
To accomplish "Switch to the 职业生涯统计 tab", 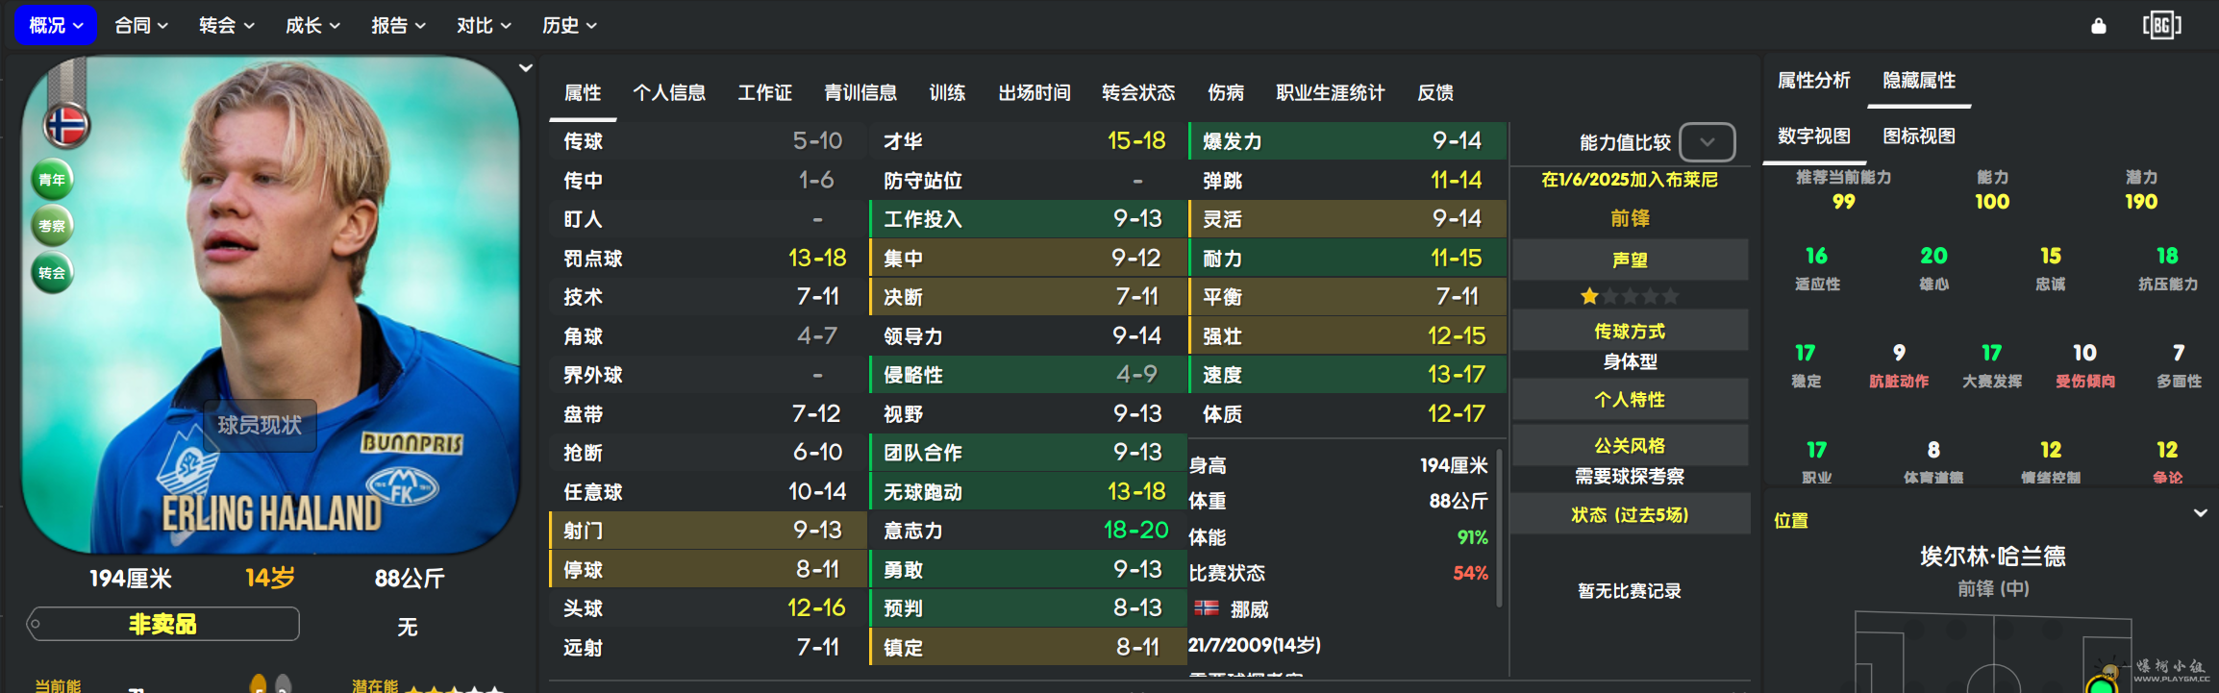I will point(1331,93).
